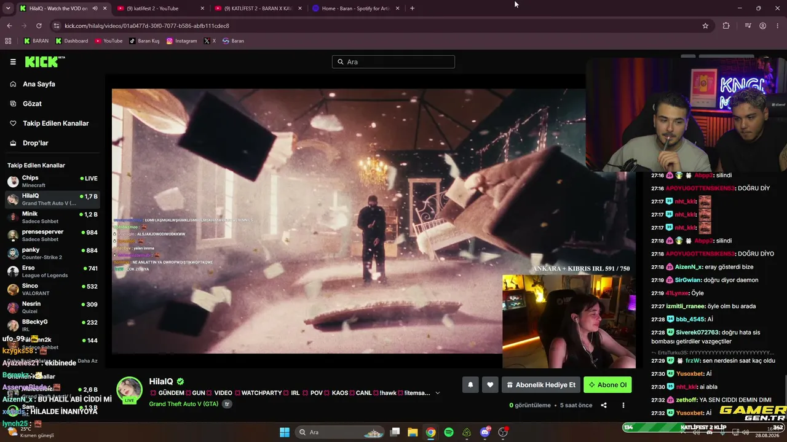The height and width of the screenshot is (442, 787).
Task: Open the three-dot more options for the VOD
Action: (x=623, y=405)
